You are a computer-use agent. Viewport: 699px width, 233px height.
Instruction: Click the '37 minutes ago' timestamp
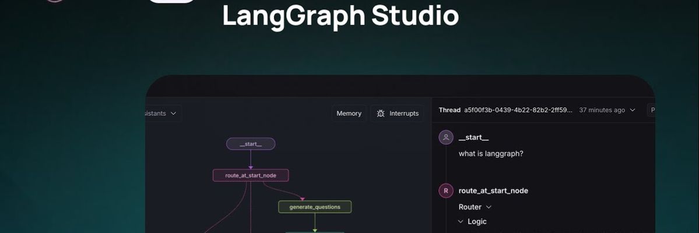point(602,110)
